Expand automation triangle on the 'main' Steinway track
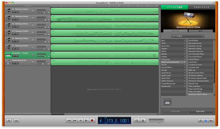This screenshot has width=220, height=129. 49,13
